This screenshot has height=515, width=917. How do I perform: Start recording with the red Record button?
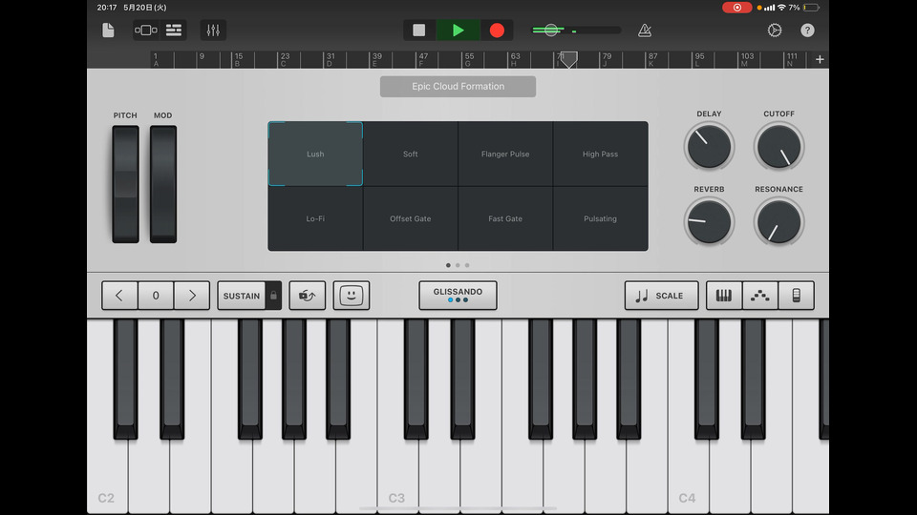[497, 31]
